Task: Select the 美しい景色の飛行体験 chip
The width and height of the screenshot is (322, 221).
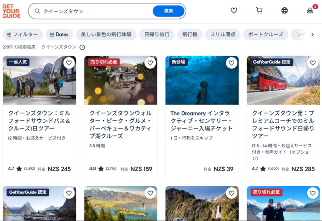Action: [x=106, y=35]
